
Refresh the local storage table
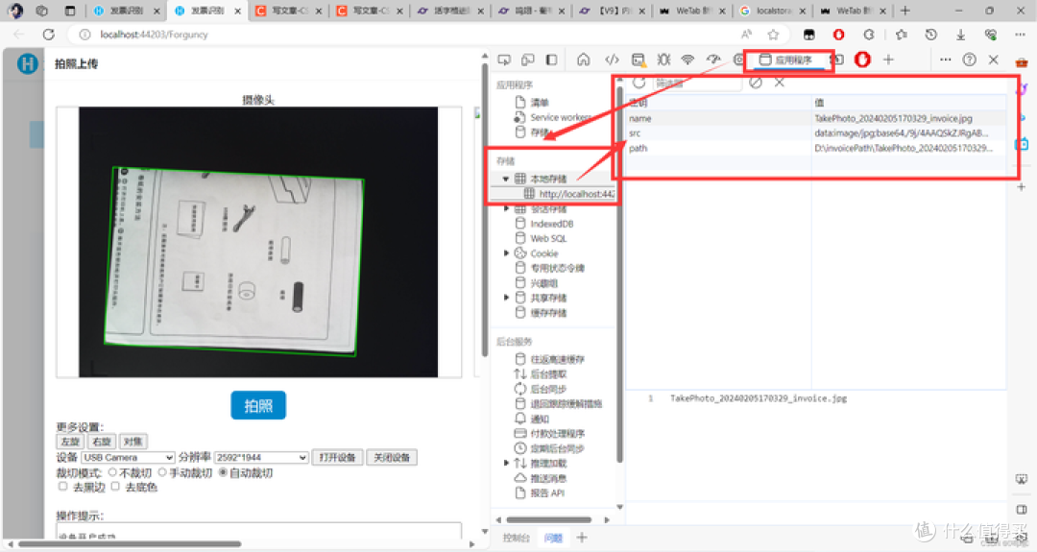[x=639, y=83]
